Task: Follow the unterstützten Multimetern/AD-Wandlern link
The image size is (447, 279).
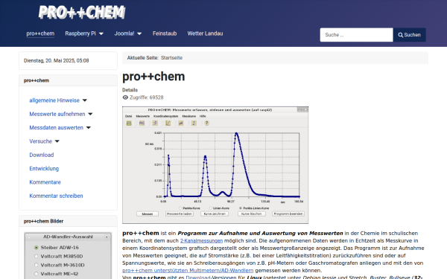Action: pos(188,271)
